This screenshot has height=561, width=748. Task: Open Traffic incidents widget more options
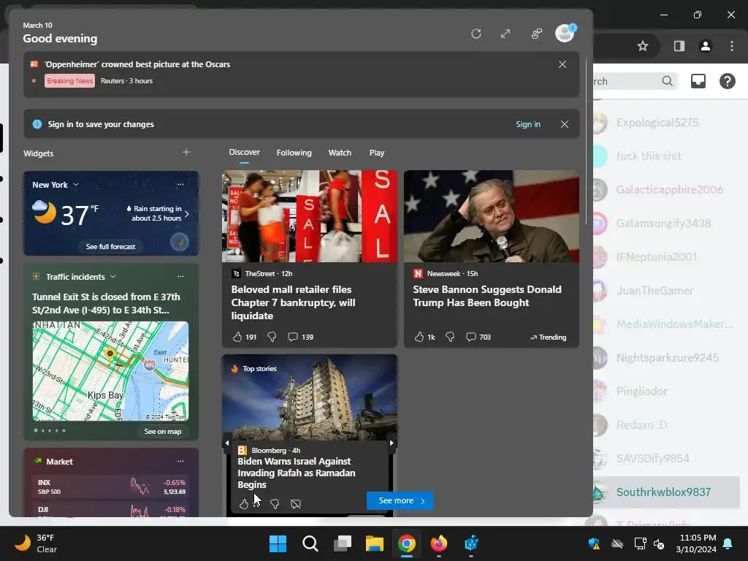180,276
